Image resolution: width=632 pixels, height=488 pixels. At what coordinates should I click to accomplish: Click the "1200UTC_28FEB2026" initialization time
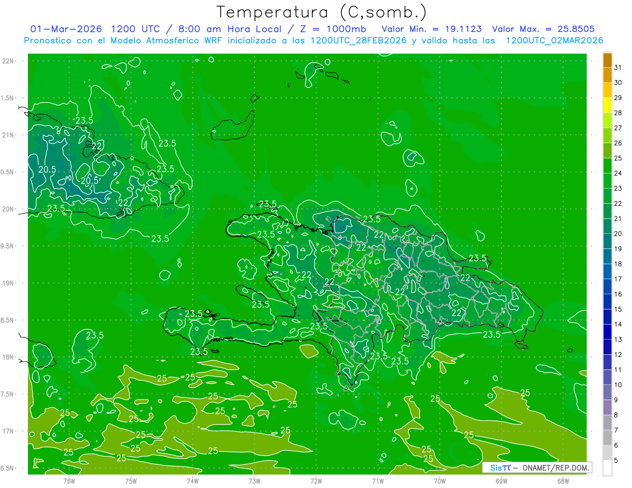[x=359, y=41]
